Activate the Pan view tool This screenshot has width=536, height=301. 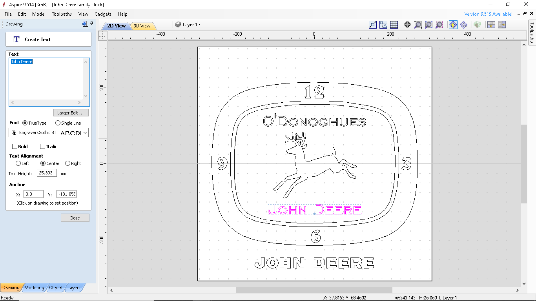407,24
